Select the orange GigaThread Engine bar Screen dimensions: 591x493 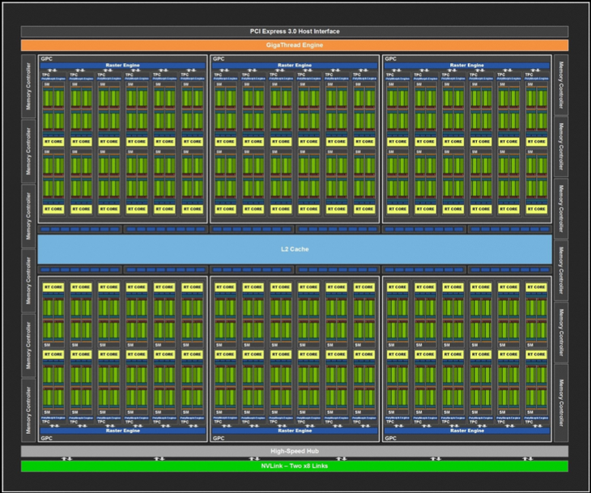[x=295, y=45]
